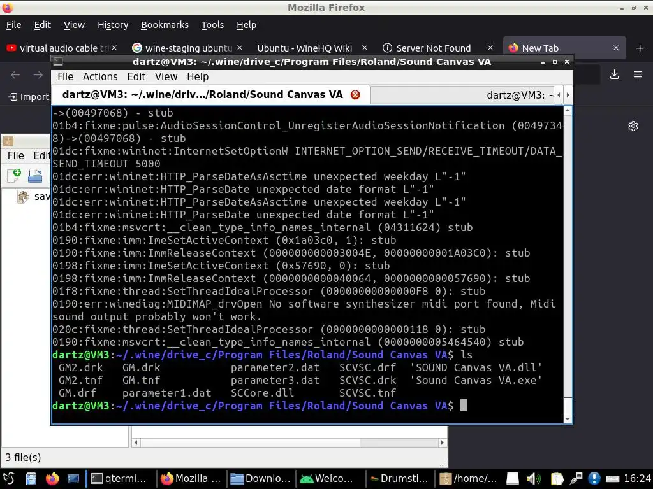Launch Firefox from the taskbar quick launcher
653x489 pixels.
[x=52, y=479]
